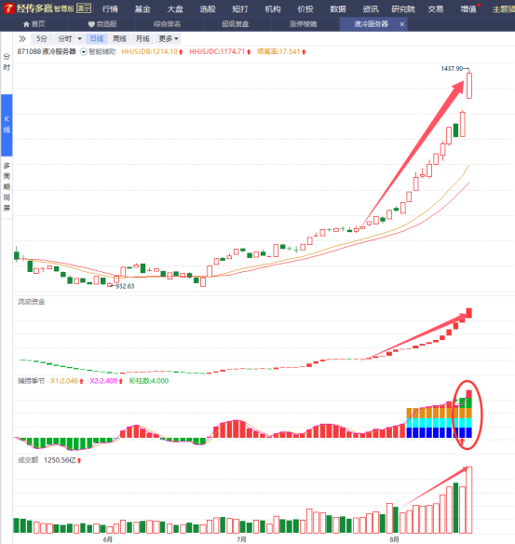Click the 演示 demo badge icon
Screen dimensions: 515x544
tap(84, 8)
